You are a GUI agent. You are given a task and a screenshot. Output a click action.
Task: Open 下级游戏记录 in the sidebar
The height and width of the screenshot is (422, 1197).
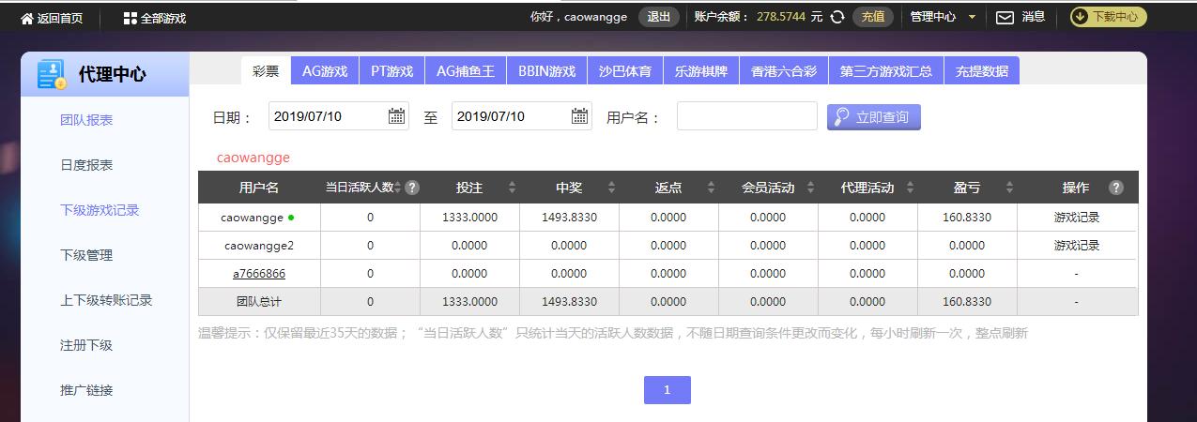[x=100, y=210]
